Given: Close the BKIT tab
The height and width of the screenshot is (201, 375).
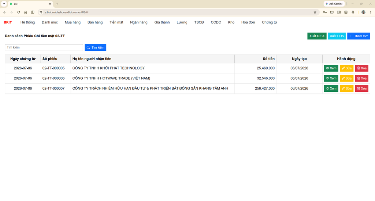Looking at the screenshot, I should click(x=50, y=4).
